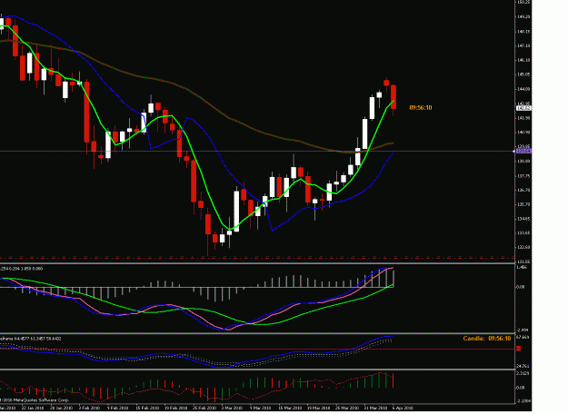The width and height of the screenshot is (568, 414).
Task: Click the '25 Mar 2010' date label
Action: 347,408
